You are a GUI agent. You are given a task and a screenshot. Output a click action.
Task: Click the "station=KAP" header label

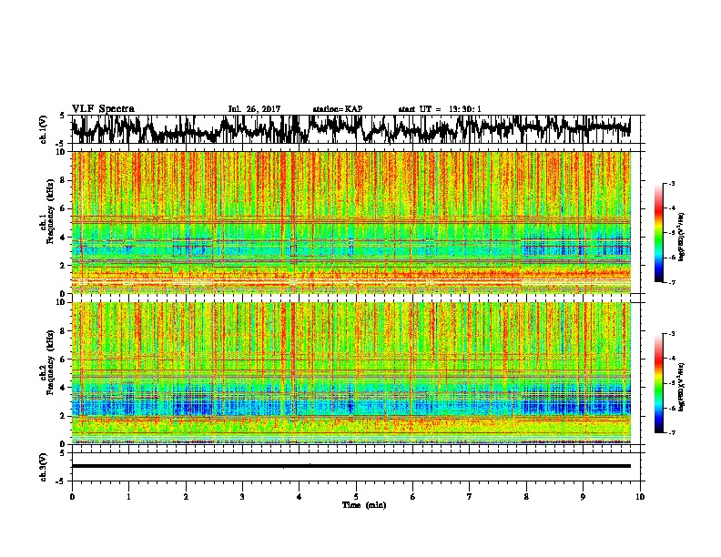(x=338, y=109)
